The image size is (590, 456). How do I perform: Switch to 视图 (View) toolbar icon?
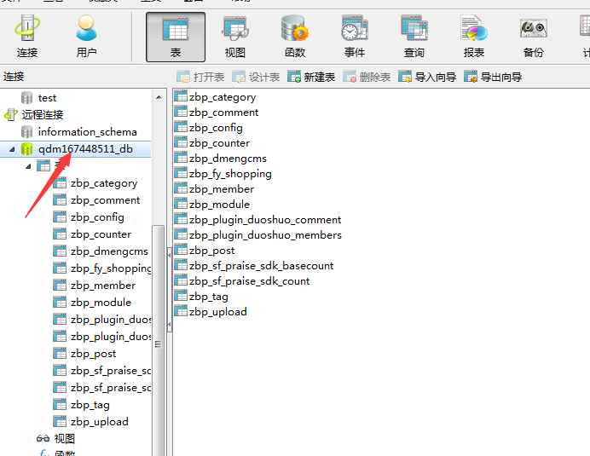235,37
